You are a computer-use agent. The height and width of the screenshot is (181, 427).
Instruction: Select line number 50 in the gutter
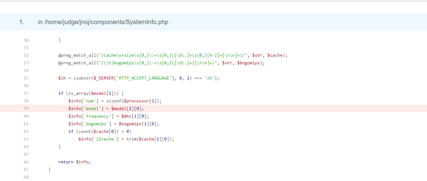click(26, 40)
